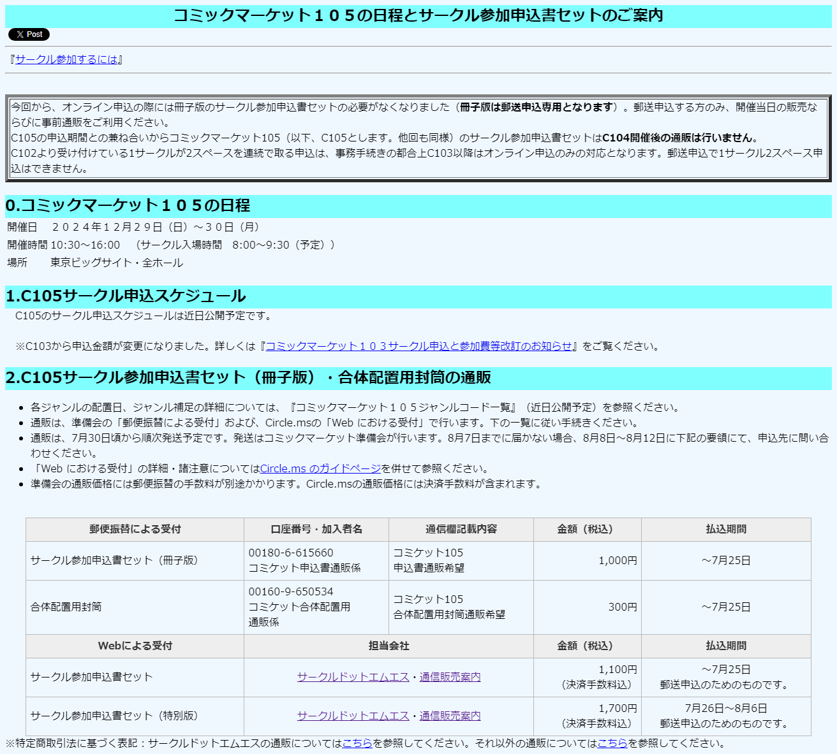Image resolution: width=837 pixels, height=754 pixels.
Task: Click the 郵便振替による受付 table header
Action: coord(135,529)
